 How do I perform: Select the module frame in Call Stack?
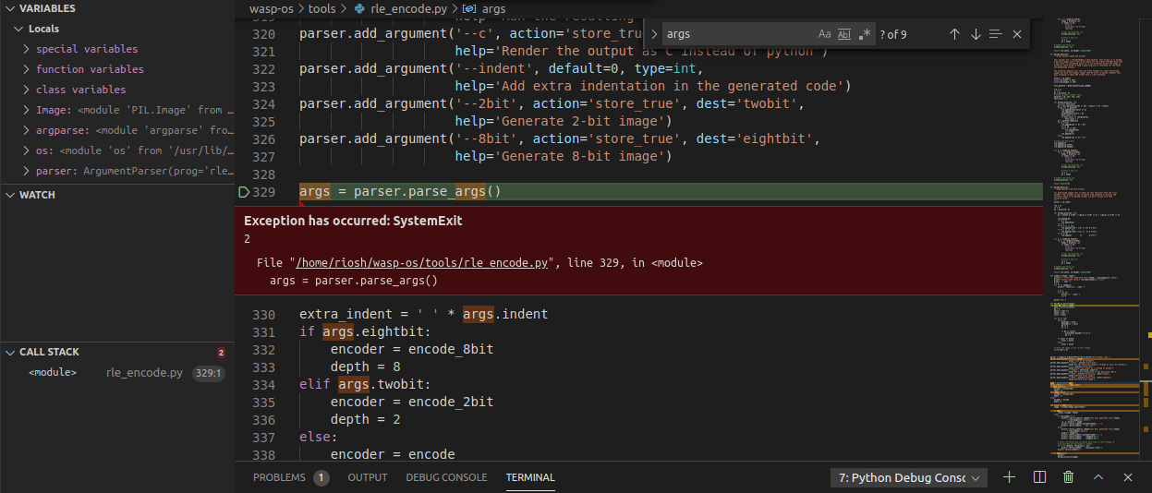pyautogui.click(x=53, y=373)
